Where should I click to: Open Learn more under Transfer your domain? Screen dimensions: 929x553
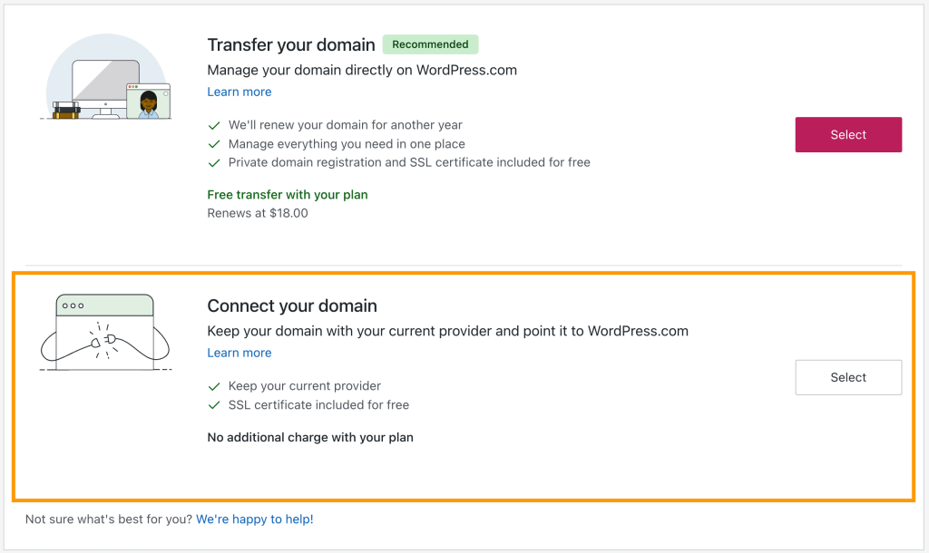[240, 92]
